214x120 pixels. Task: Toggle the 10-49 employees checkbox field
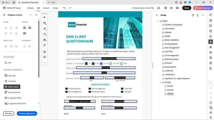click(x=93, y=64)
